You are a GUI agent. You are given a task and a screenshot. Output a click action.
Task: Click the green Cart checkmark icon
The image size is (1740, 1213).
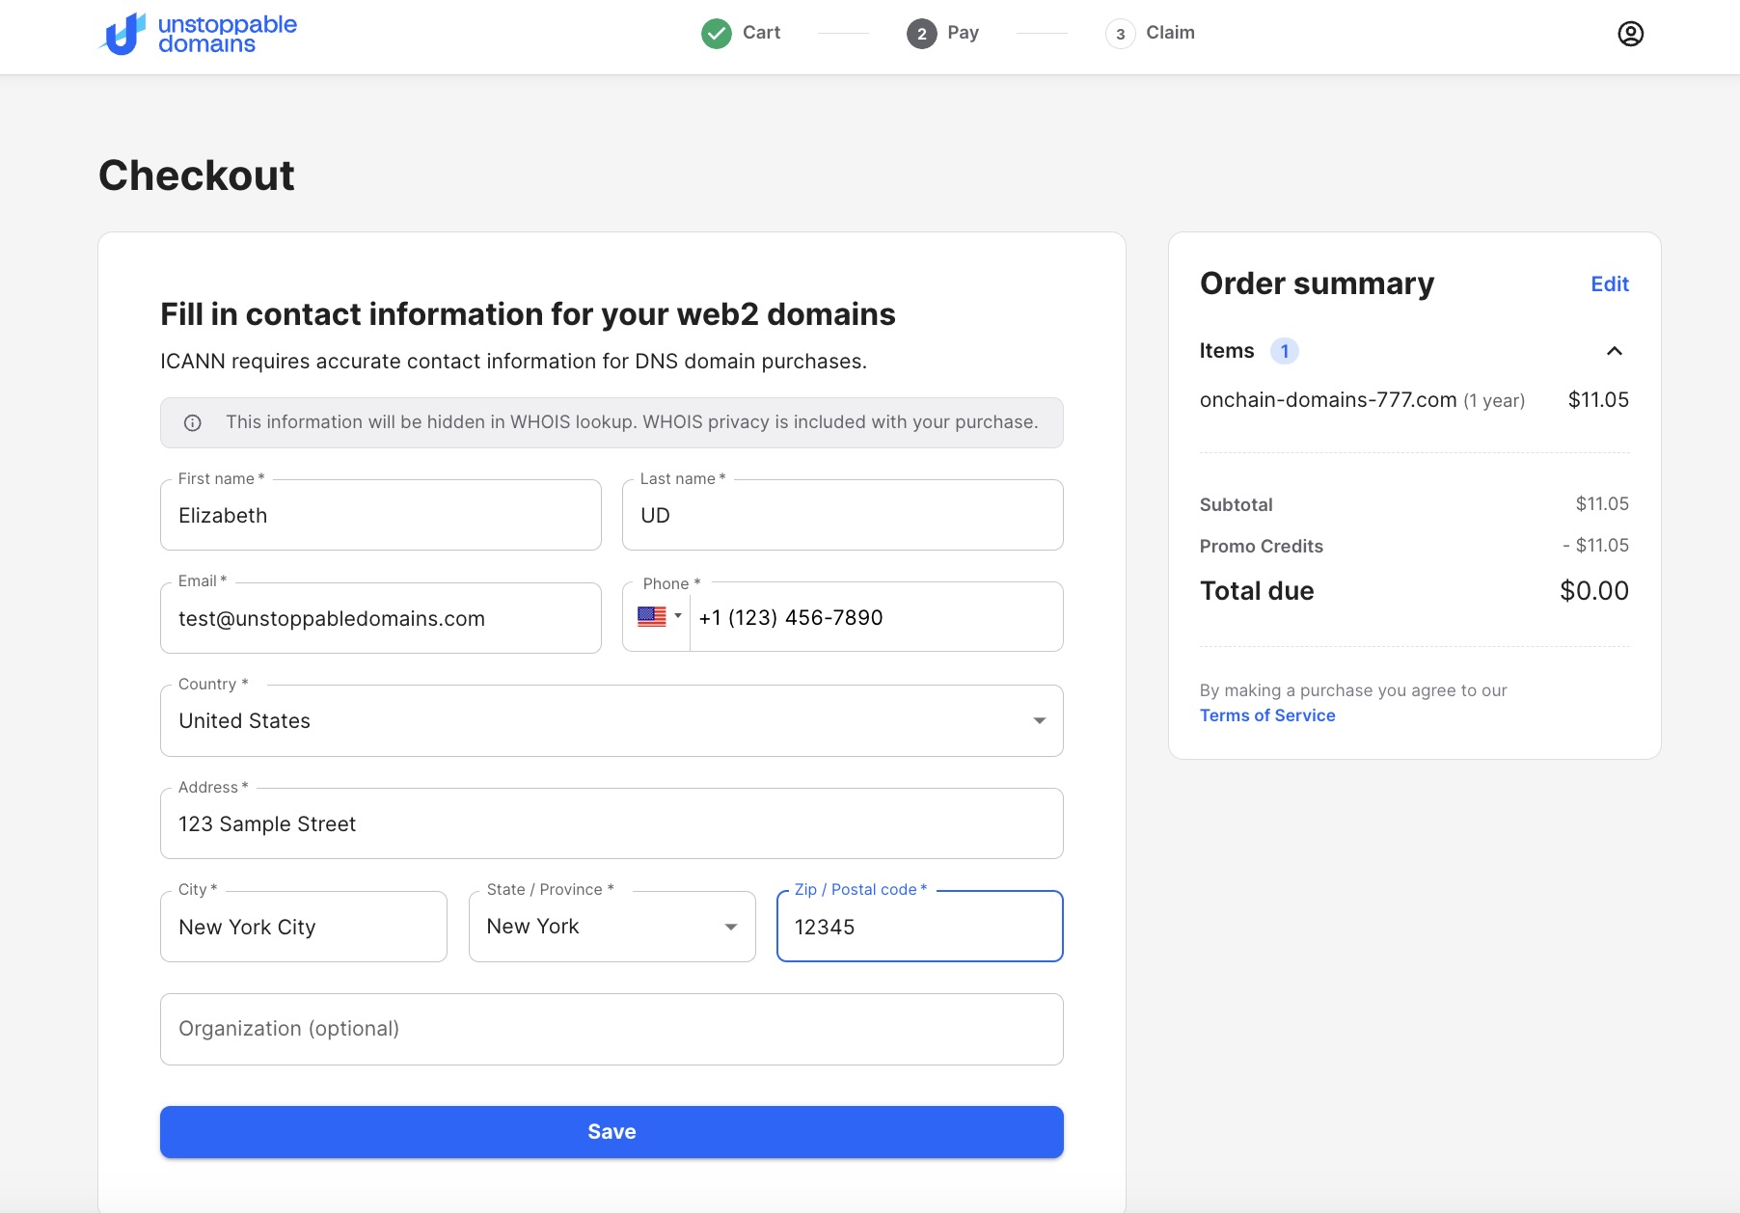(x=716, y=34)
